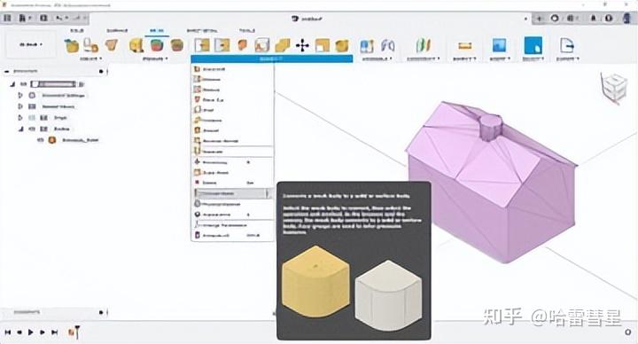The image size is (638, 344).
Task: Click the document icon above the Export label
Action: click(567, 45)
